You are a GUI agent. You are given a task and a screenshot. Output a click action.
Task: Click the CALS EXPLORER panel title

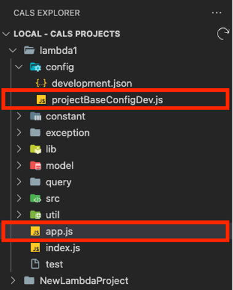(47, 13)
